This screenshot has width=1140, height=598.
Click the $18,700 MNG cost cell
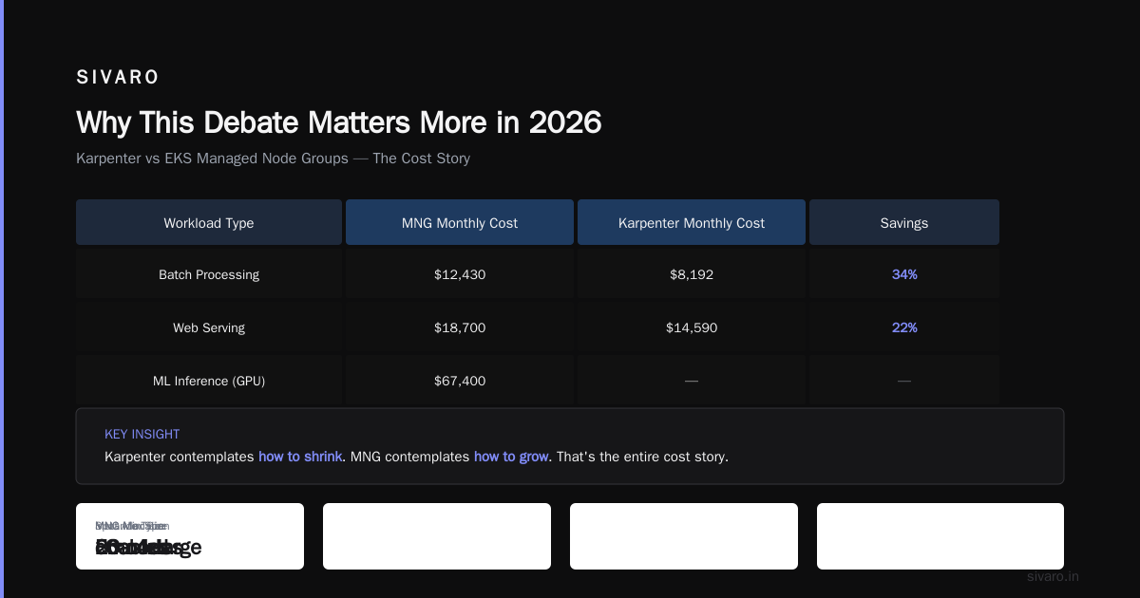[x=460, y=327]
